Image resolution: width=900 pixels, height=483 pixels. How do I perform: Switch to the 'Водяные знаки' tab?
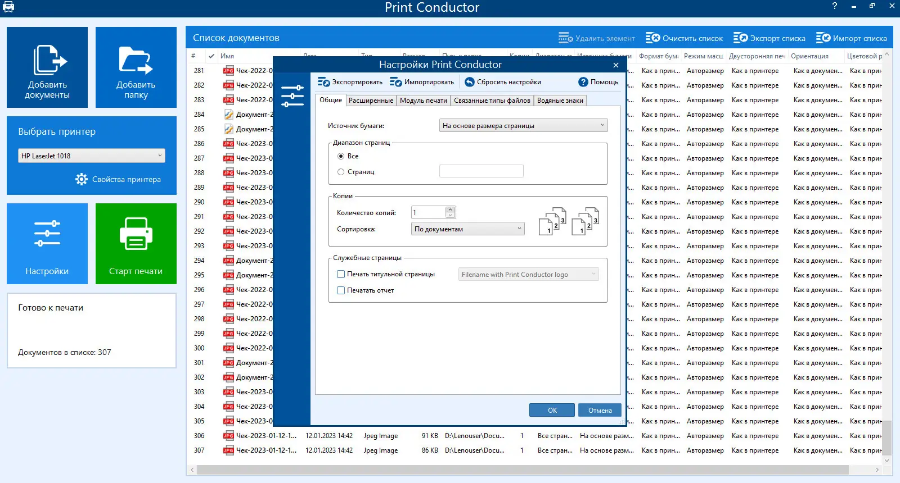[x=560, y=101]
